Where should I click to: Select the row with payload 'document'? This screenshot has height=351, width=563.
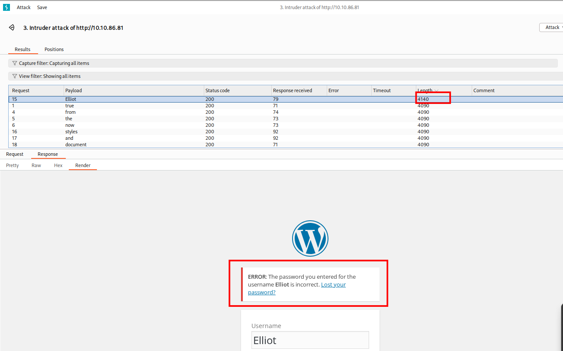(x=76, y=145)
